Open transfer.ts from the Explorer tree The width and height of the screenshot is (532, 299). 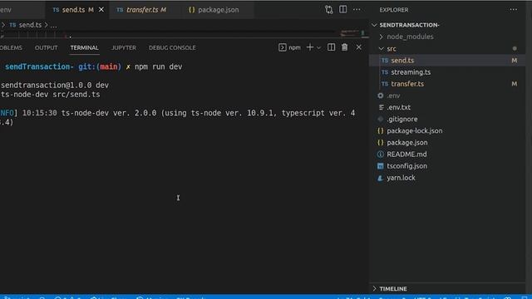(447, 84)
